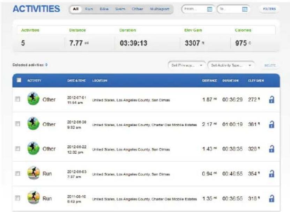The image size is (290, 212).
Task: Sort by the Distance column header
Action: [209, 81]
